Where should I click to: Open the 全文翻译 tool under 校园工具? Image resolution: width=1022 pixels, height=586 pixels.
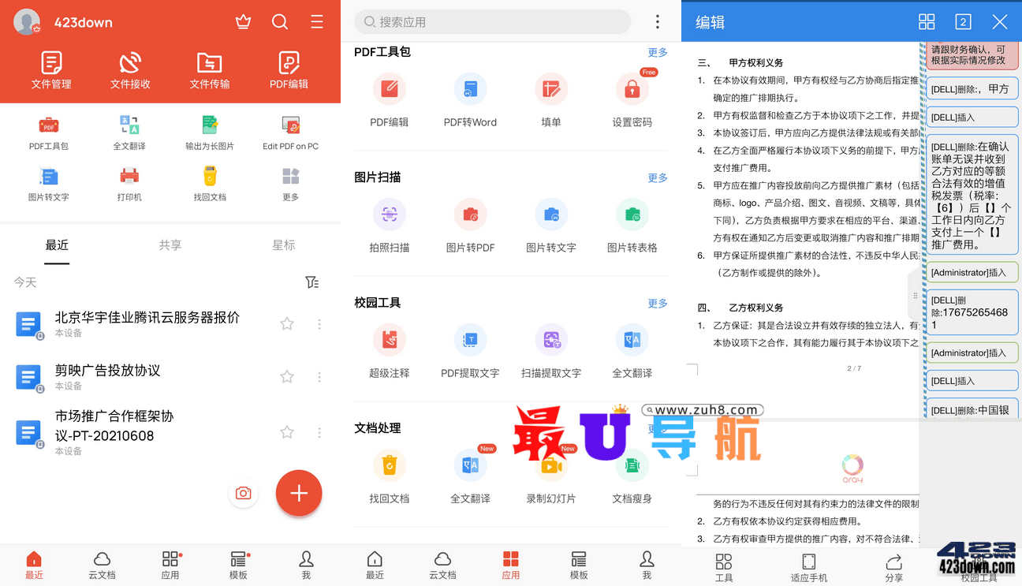coord(632,351)
